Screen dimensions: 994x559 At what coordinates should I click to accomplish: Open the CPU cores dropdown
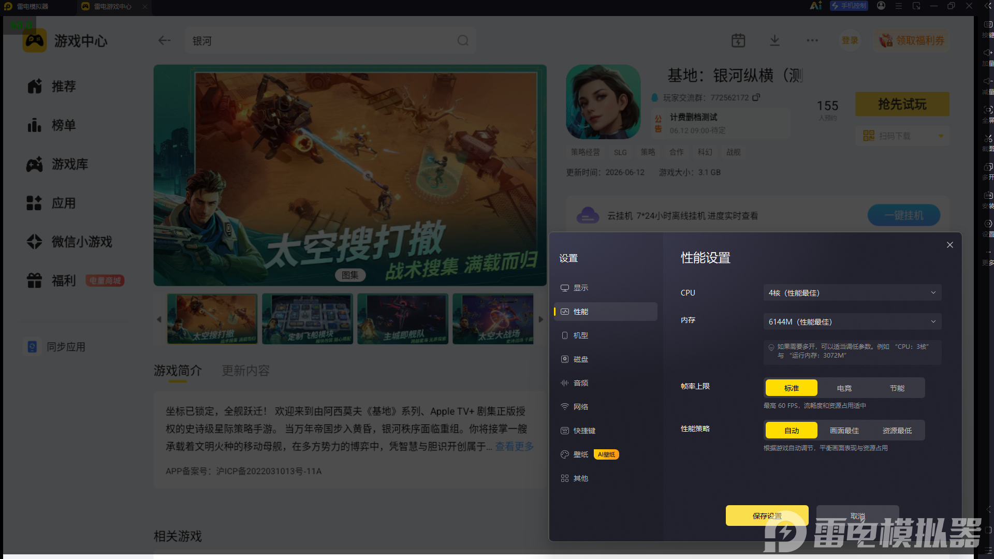point(852,292)
